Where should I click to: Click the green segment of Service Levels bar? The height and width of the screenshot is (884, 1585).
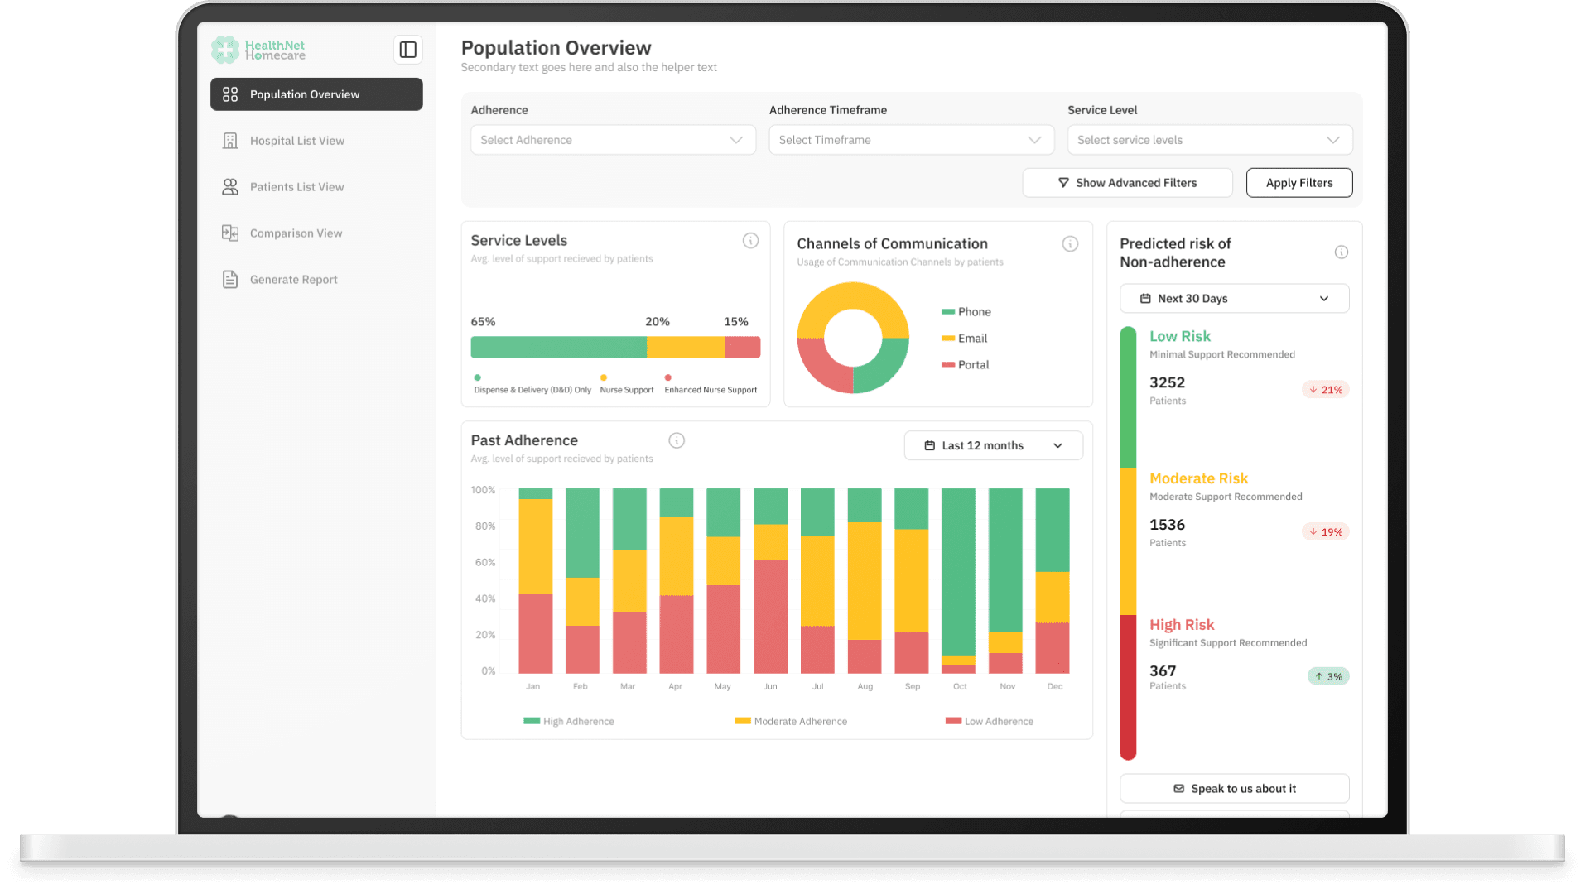[558, 347]
